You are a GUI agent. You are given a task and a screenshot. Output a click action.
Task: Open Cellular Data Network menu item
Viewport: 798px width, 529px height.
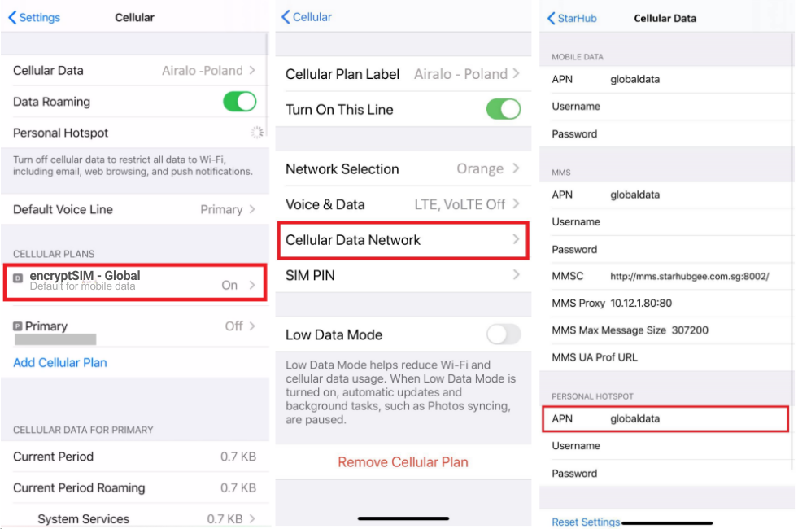coord(403,240)
